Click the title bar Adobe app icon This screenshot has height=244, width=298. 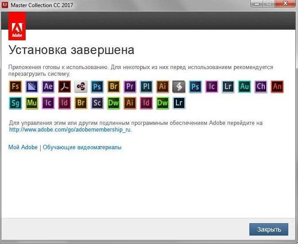point(4,5)
